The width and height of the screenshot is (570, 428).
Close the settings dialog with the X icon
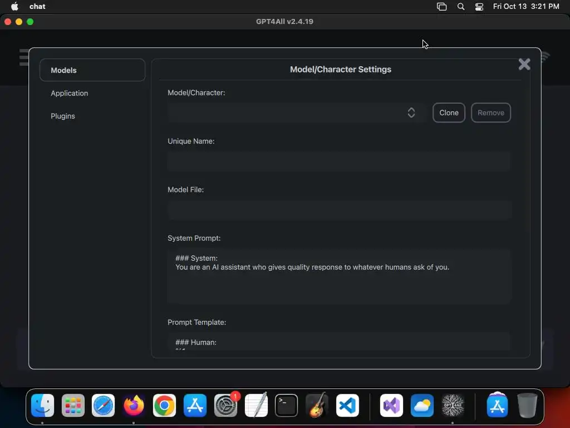524,65
